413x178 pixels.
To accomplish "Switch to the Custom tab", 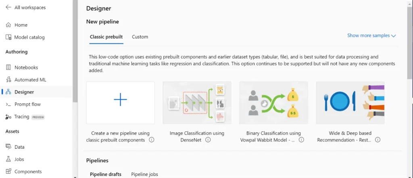I will click(x=140, y=37).
